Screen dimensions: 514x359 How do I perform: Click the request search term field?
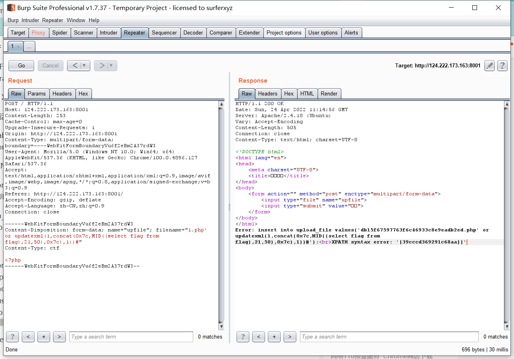coord(131,337)
